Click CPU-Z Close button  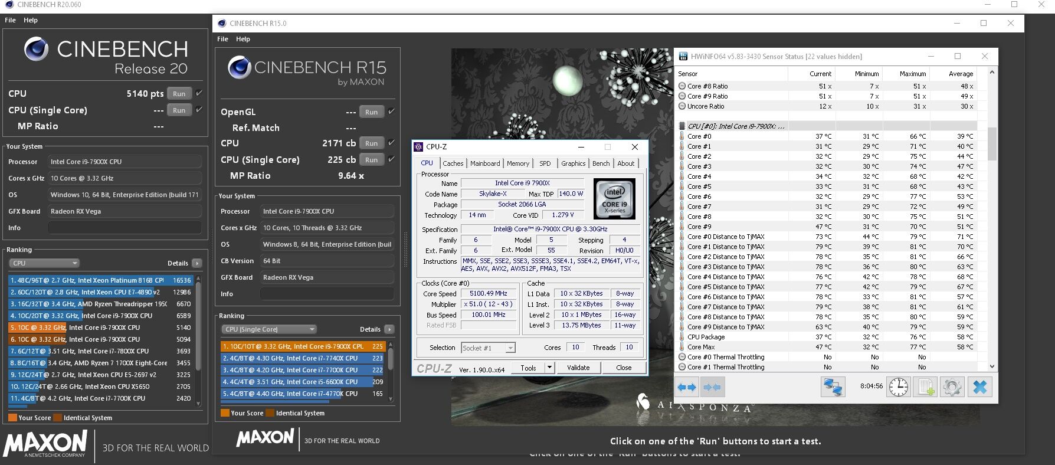(x=624, y=368)
